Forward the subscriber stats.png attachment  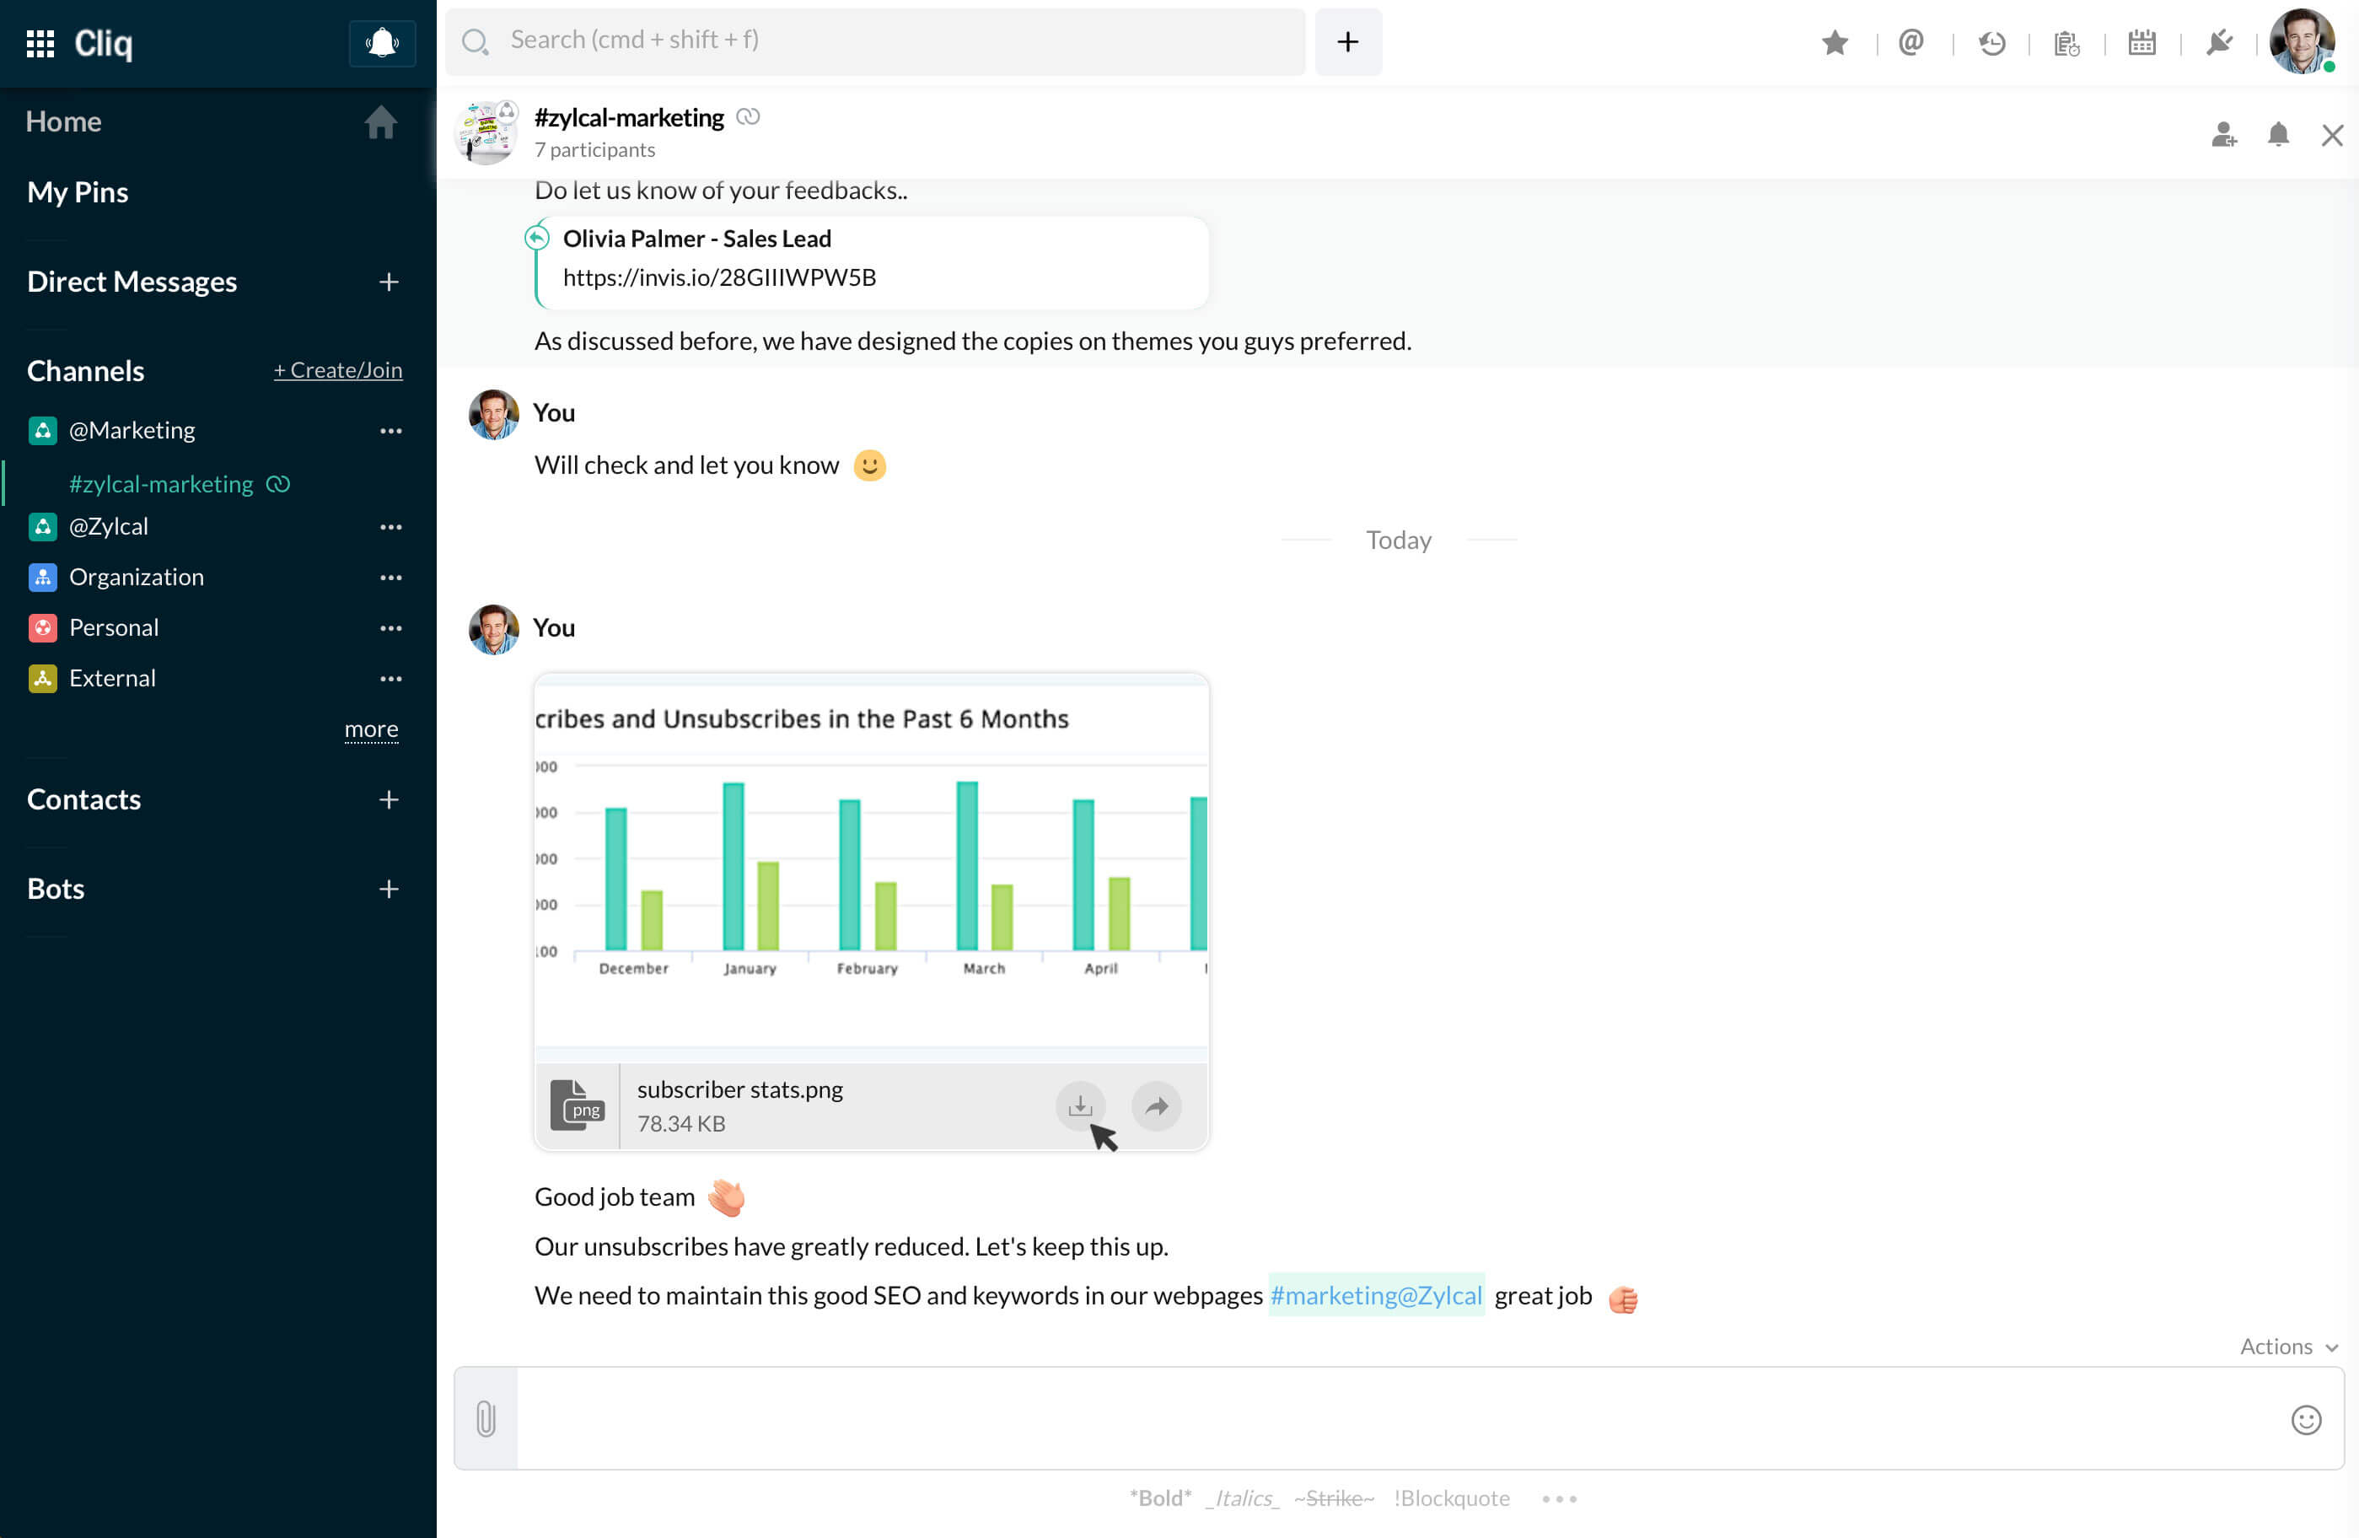(1156, 1105)
